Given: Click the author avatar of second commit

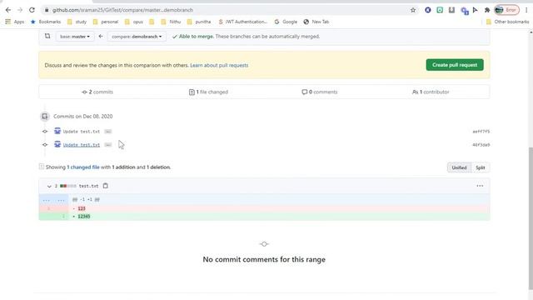Looking at the screenshot, I should (x=57, y=144).
